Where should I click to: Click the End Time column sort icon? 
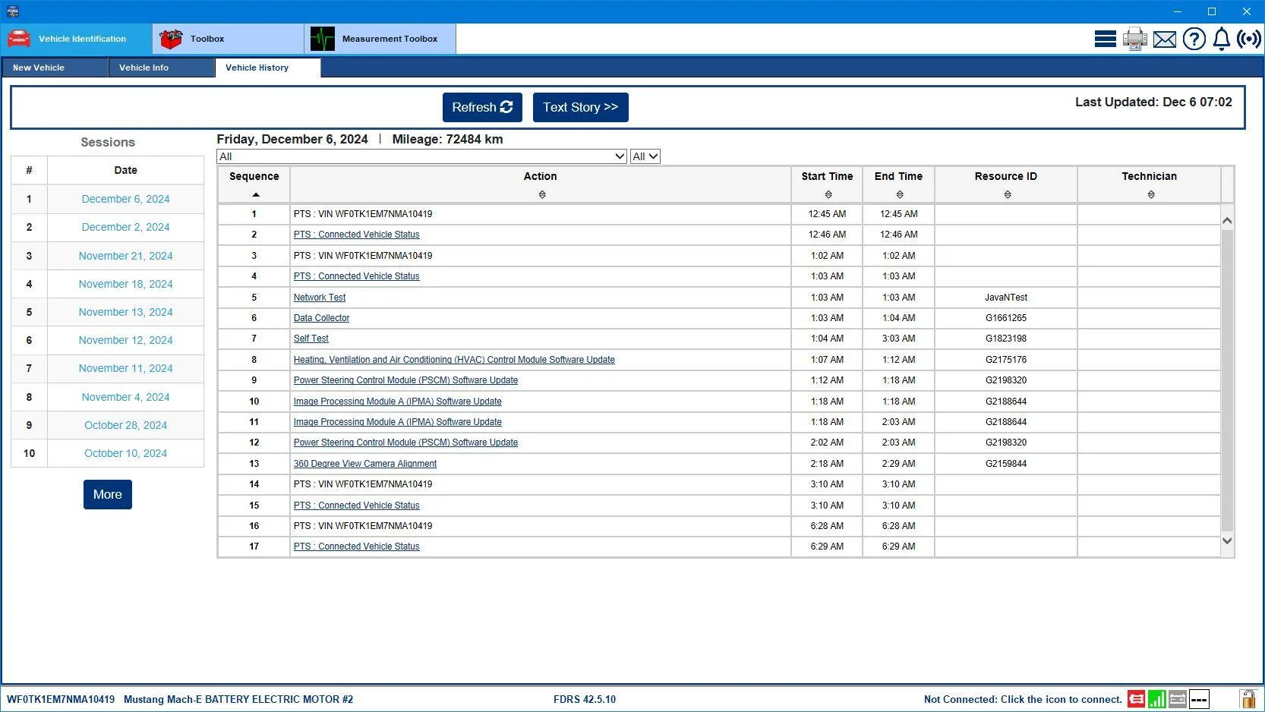[x=900, y=195]
